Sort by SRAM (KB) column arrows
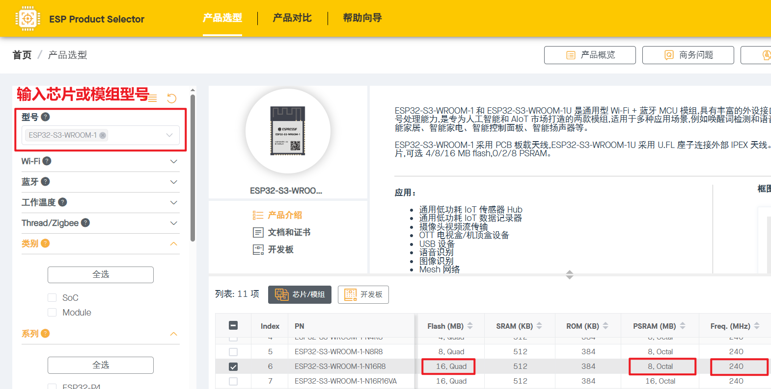 click(539, 326)
